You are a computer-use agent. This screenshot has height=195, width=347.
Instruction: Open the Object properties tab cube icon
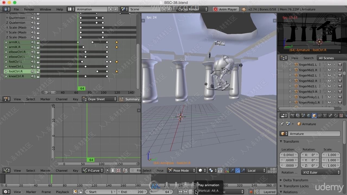[314, 116]
